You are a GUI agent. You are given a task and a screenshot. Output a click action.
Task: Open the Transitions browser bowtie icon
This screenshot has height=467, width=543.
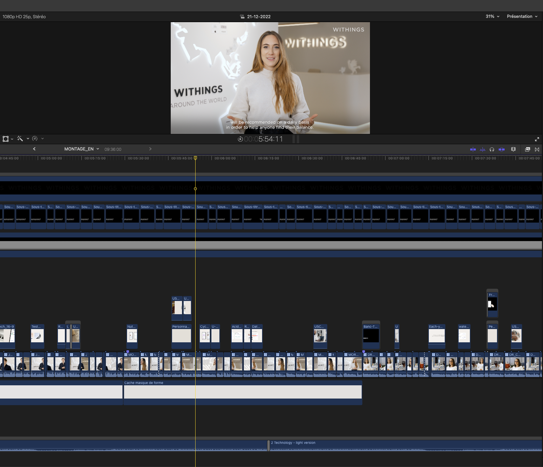[537, 149]
